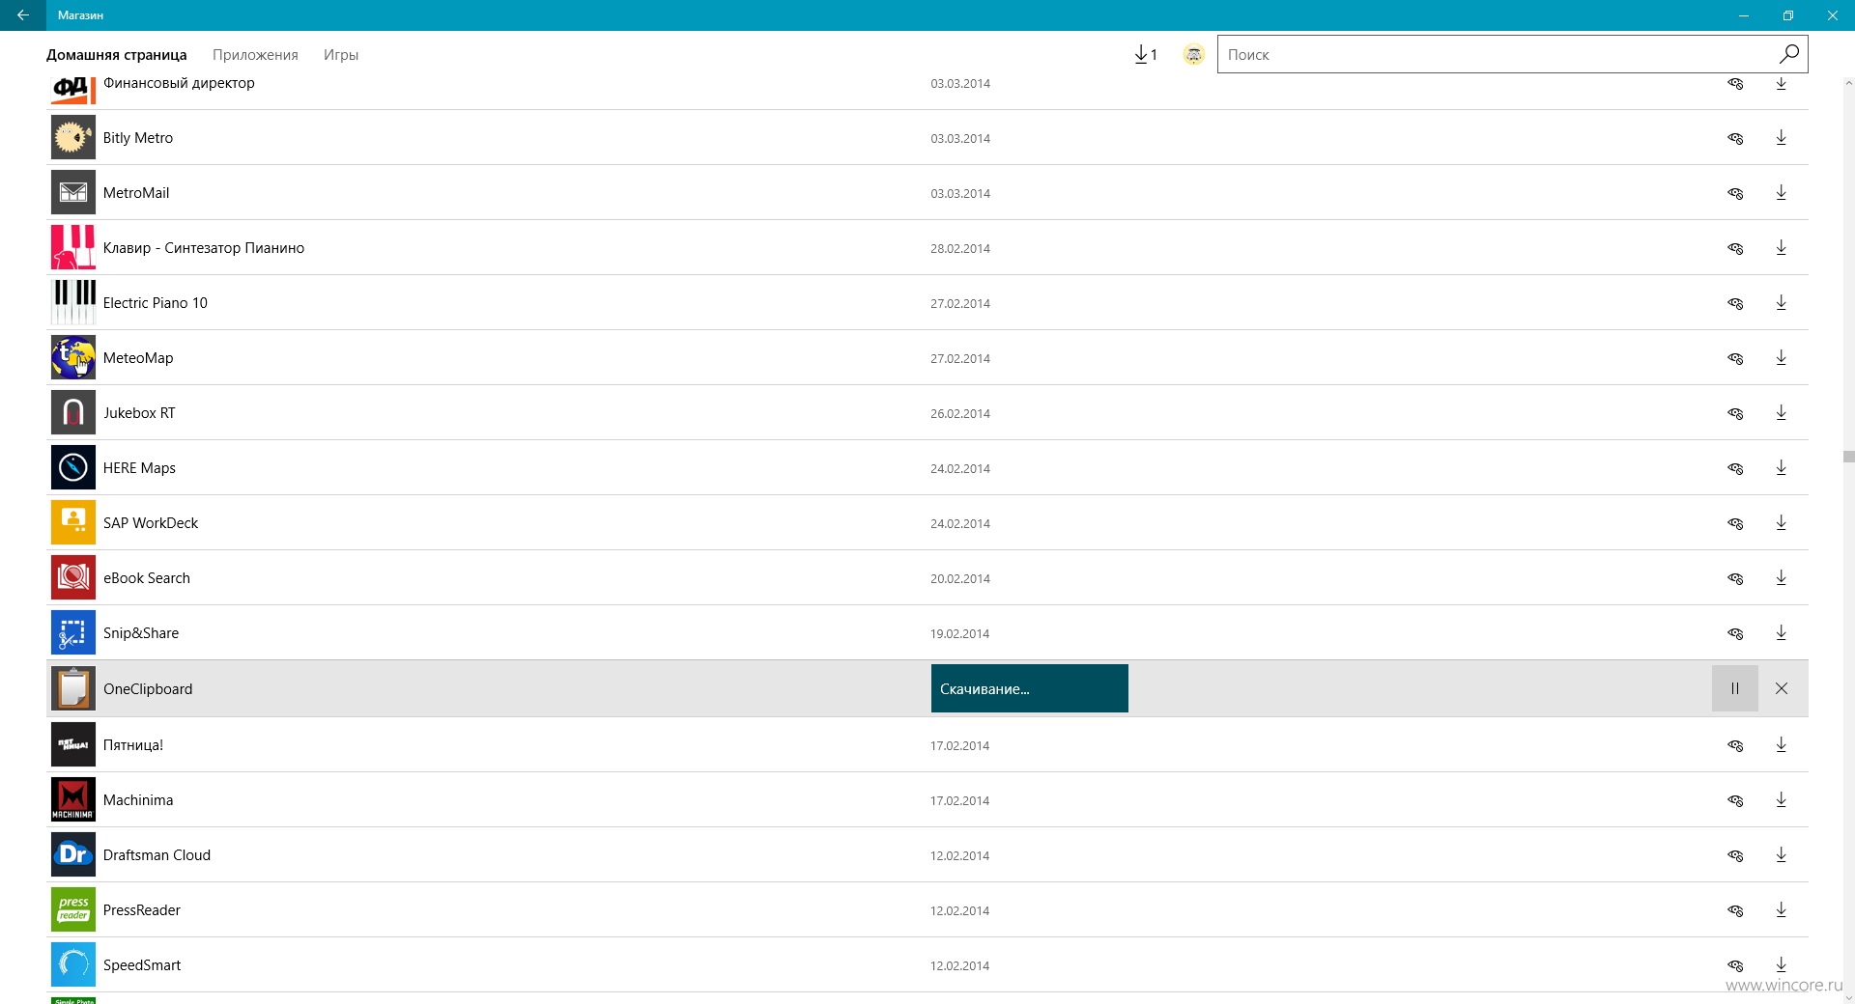1855x1004 pixels.
Task: Click the scrollbar down arrow
Action: pos(1848,997)
